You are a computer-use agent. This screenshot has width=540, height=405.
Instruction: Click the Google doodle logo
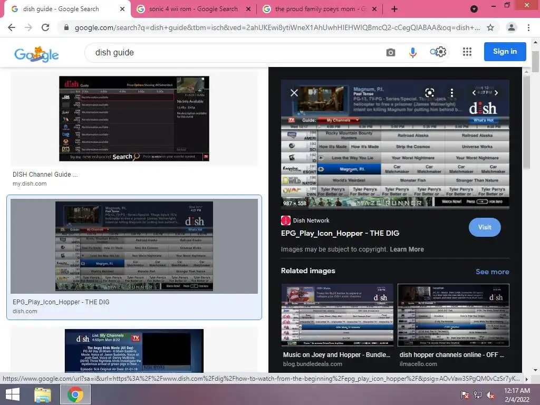click(36, 54)
